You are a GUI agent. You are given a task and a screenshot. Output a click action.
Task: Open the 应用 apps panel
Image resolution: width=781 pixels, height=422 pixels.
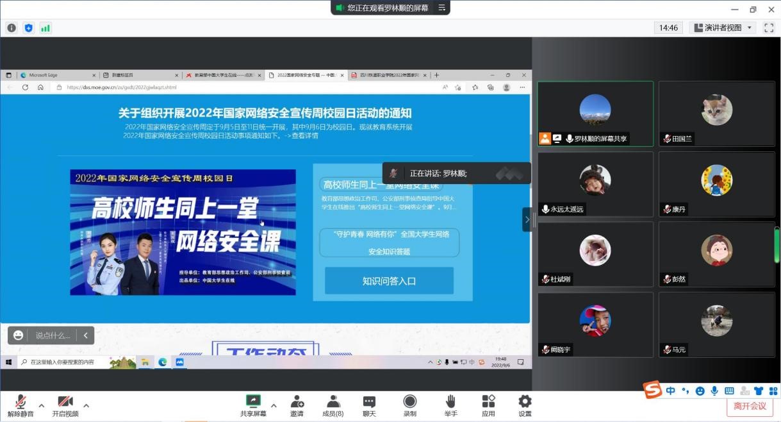(x=488, y=405)
